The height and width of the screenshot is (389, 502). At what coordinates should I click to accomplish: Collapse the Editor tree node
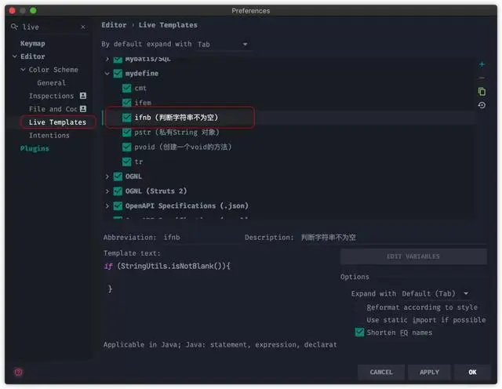coord(15,56)
